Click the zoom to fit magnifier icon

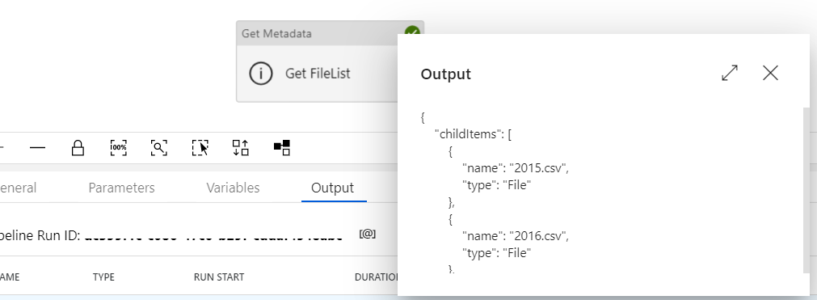159,148
